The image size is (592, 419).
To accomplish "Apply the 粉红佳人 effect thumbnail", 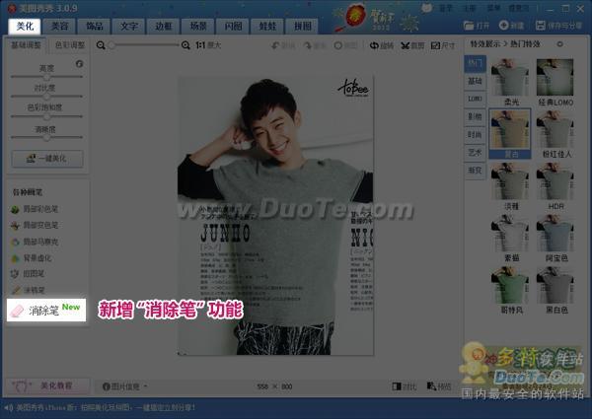I will pos(555,130).
